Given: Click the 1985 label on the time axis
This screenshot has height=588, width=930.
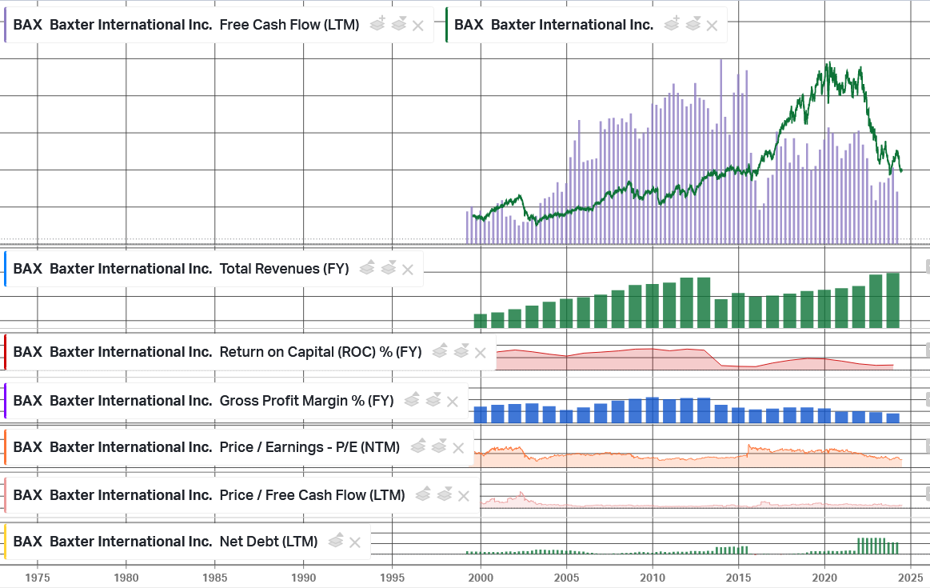Looking at the screenshot, I should click(x=214, y=578).
